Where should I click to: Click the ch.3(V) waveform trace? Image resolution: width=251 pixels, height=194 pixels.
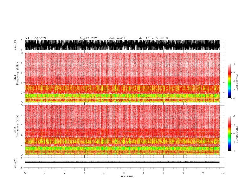point(122,162)
